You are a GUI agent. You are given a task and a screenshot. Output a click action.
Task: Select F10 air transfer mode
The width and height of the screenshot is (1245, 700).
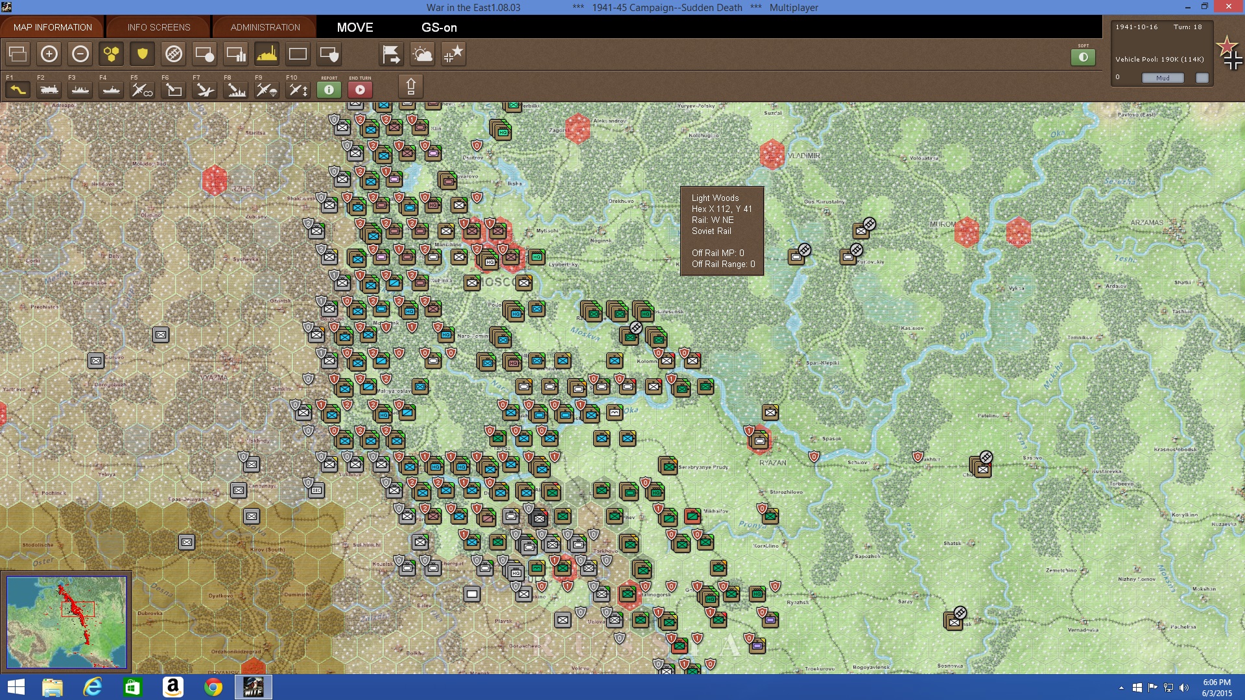[x=298, y=89]
